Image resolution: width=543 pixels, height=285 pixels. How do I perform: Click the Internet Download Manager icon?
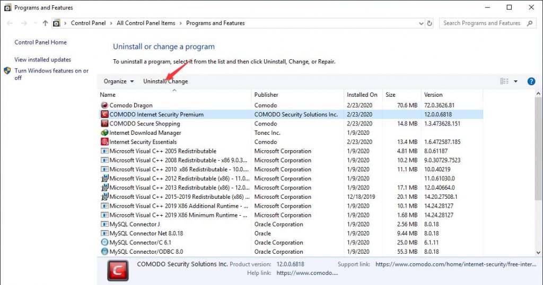coord(104,133)
